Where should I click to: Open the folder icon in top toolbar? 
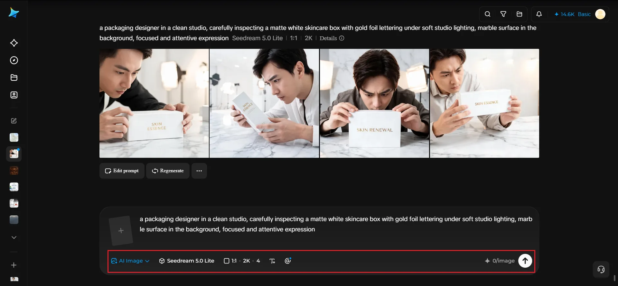click(x=519, y=14)
